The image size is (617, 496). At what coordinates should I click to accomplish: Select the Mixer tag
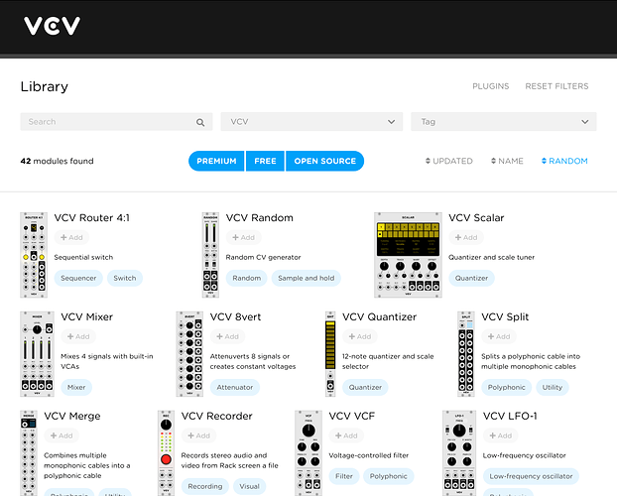(x=76, y=387)
